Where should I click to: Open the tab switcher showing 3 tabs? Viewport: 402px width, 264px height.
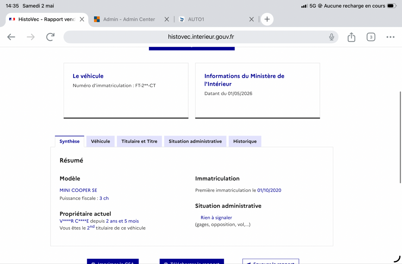[371, 37]
